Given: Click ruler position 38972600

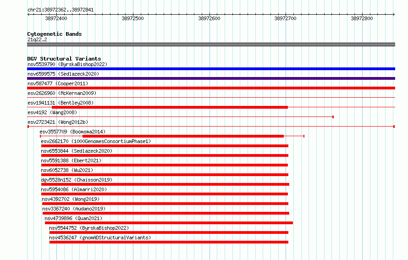Looking at the screenshot, I should click(x=209, y=18).
